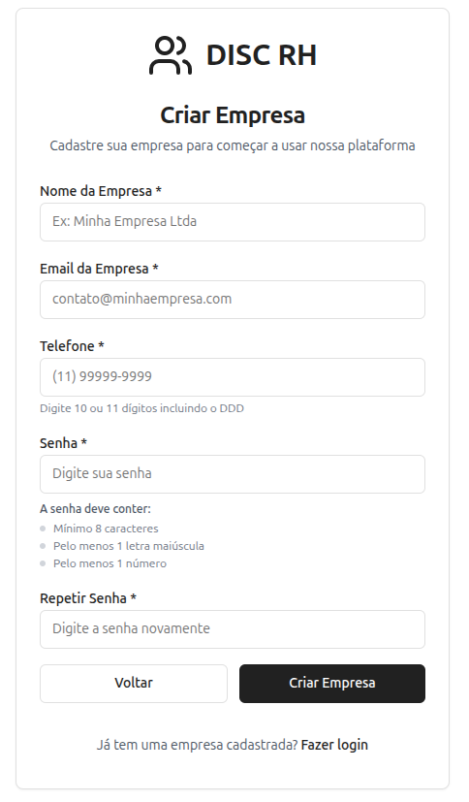The height and width of the screenshot is (802, 469).
Task: Focus the Senha password field
Action: 233,474
